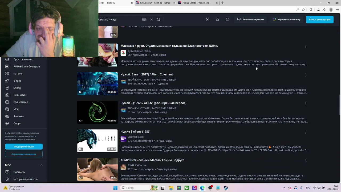Open Windows Start menu
Viewport: 341px width, 192px height.
click(x=115, y=188)
